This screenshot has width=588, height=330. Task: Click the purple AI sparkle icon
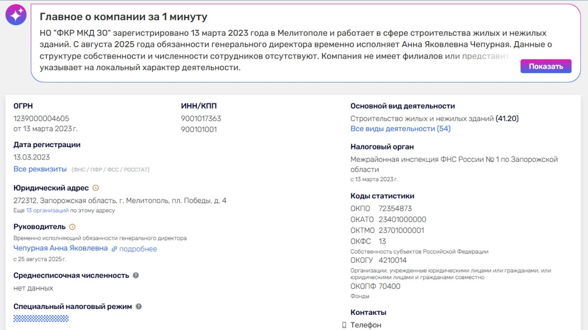[x=16, y=15]
